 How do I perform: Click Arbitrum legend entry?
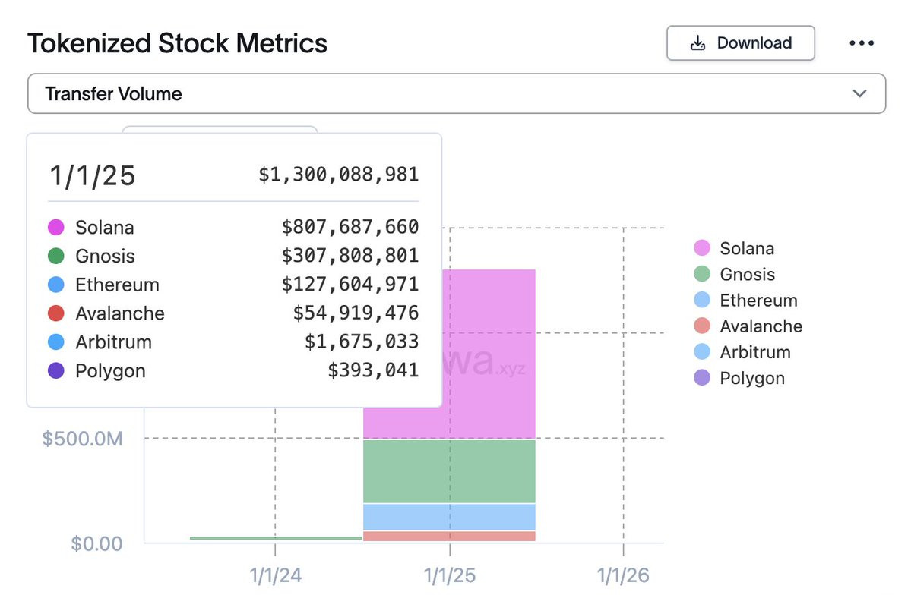coord(744,352)
